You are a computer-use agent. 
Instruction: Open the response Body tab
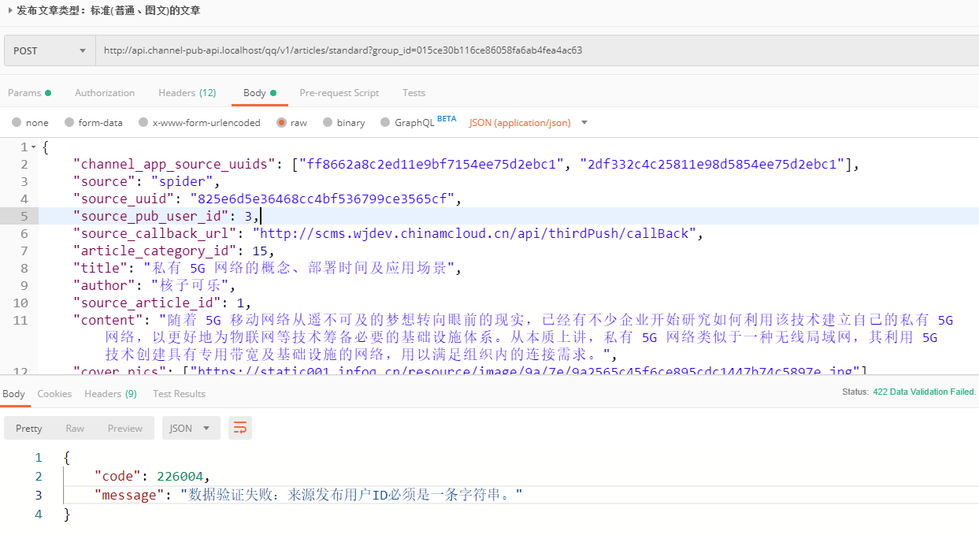(x=14, y=394)
